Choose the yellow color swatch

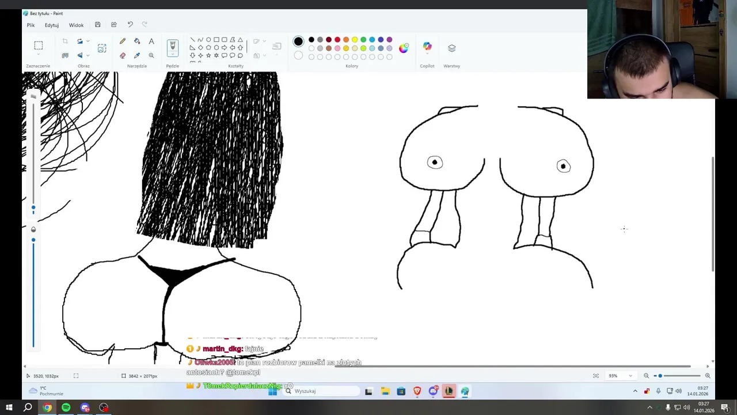[x=355, y=40]
